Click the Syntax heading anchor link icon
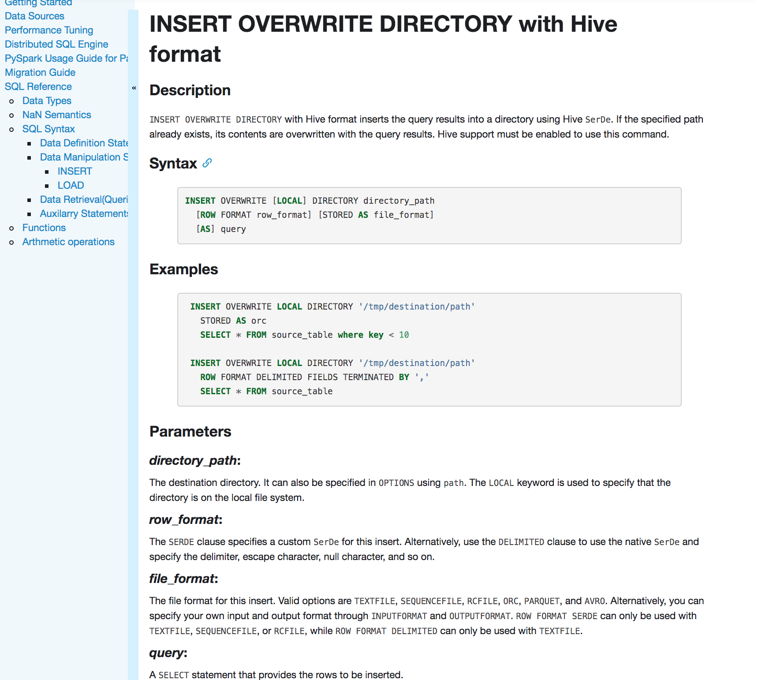The image size is (758, 680). pos(207,163)
